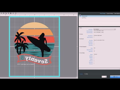Click the list-lines toolbar icon
This screenshot has height=90, width=120.
click(15, 13)
